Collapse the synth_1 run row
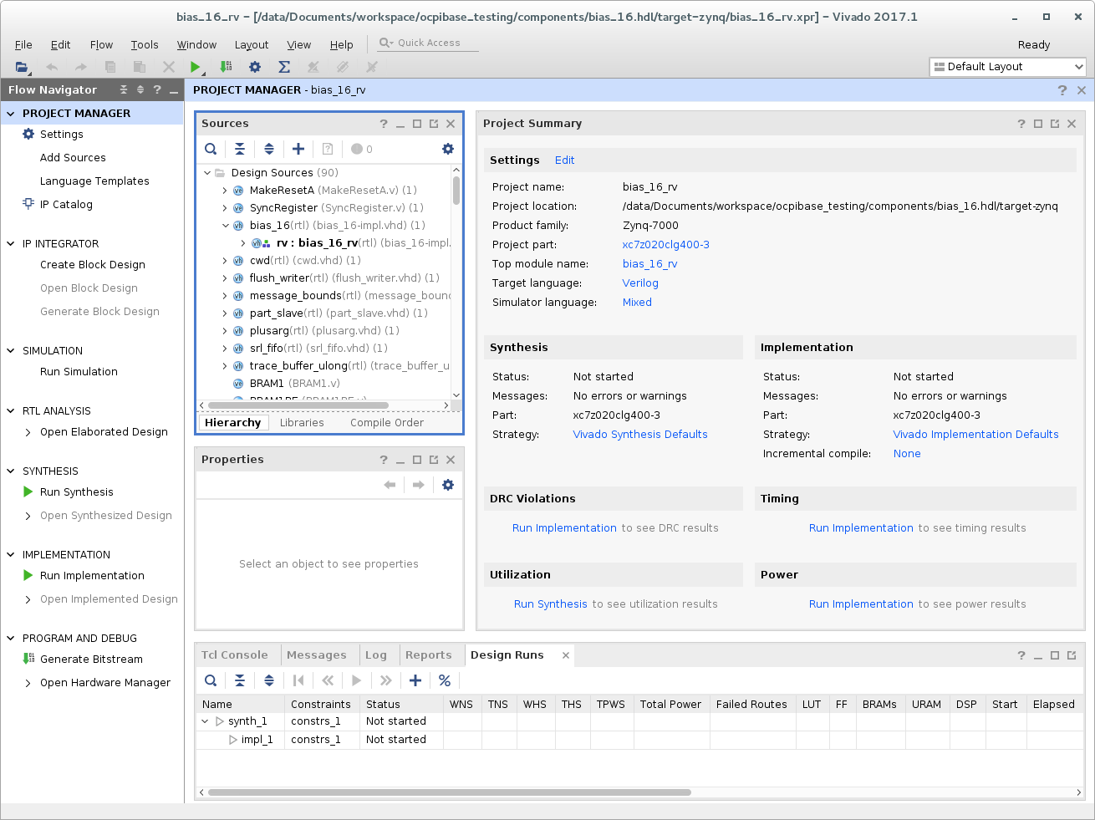This screenshot has height=820, width=1095. click(x=205, y=721)
